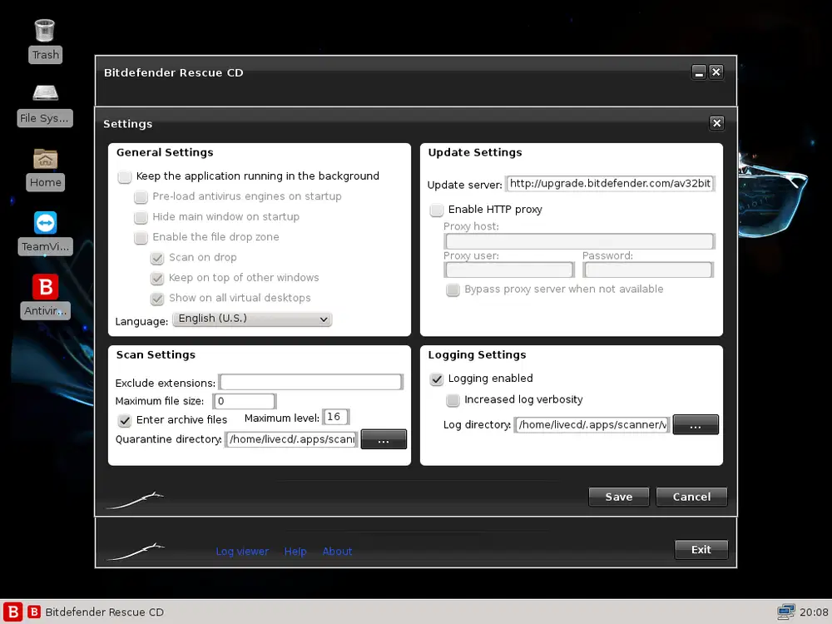Image resolution: width=832 pixels, height=624 pixels.
Task: Open the Home folder desktop icon
Action: [x=45, y=169]
